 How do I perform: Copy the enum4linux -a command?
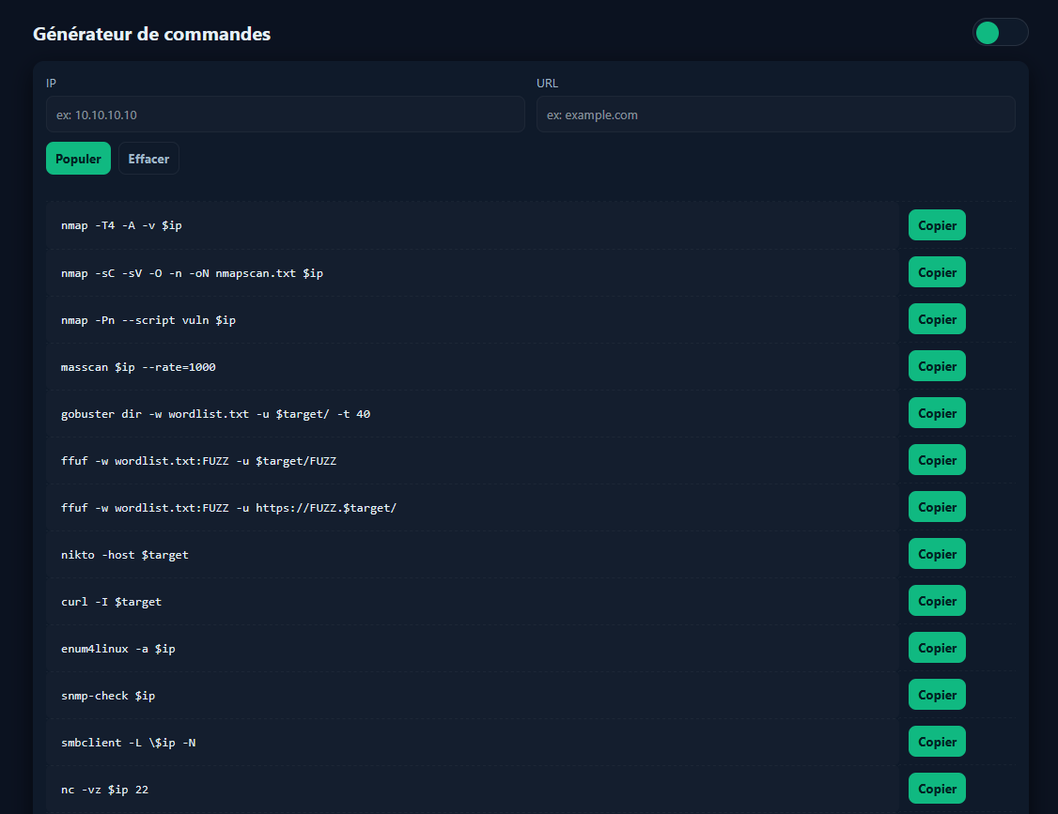point(937,648)
